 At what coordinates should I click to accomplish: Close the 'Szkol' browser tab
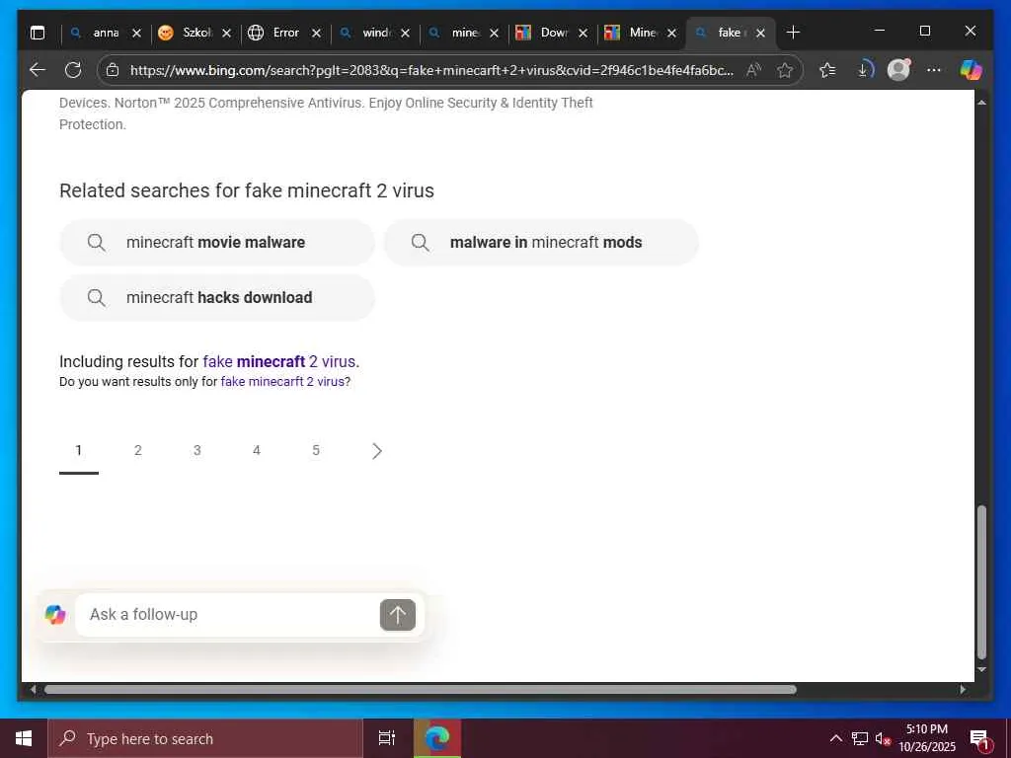point(226,33)
